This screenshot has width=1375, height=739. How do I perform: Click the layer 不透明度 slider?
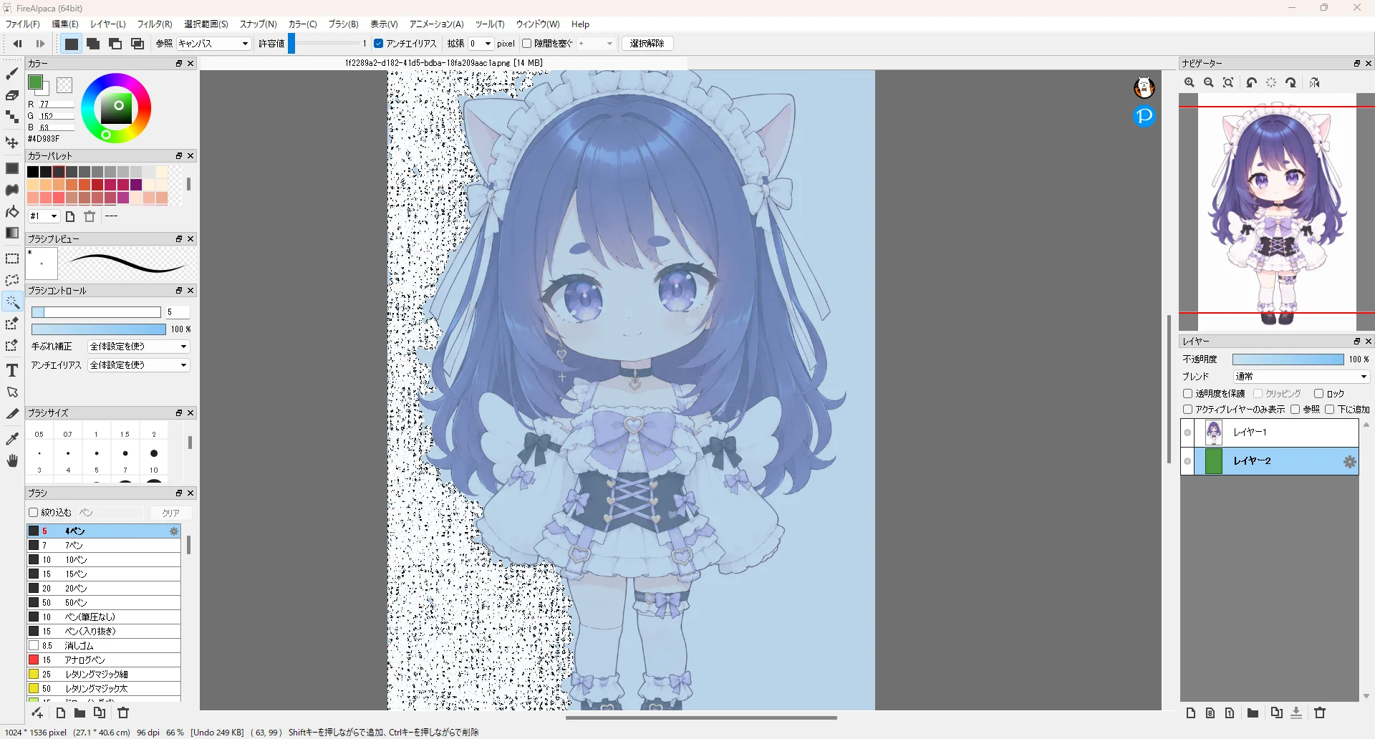point(1288,359)
